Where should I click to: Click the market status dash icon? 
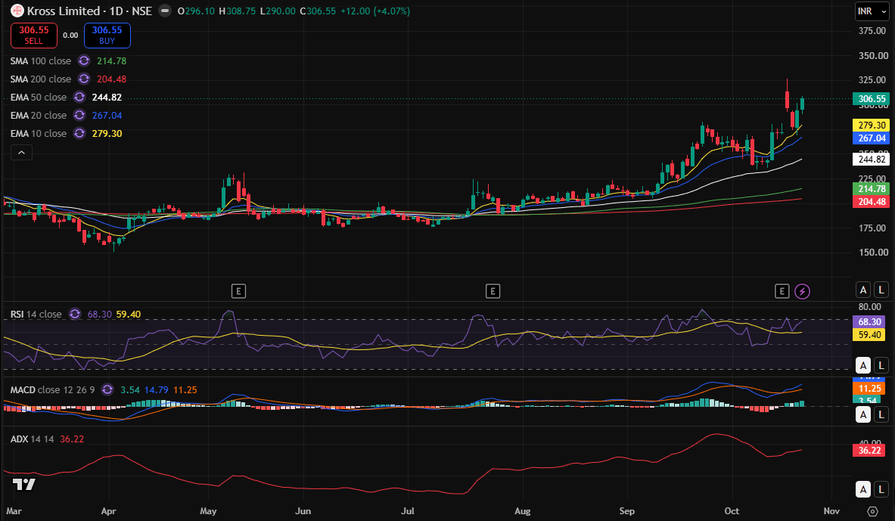[x=164, y=11]
